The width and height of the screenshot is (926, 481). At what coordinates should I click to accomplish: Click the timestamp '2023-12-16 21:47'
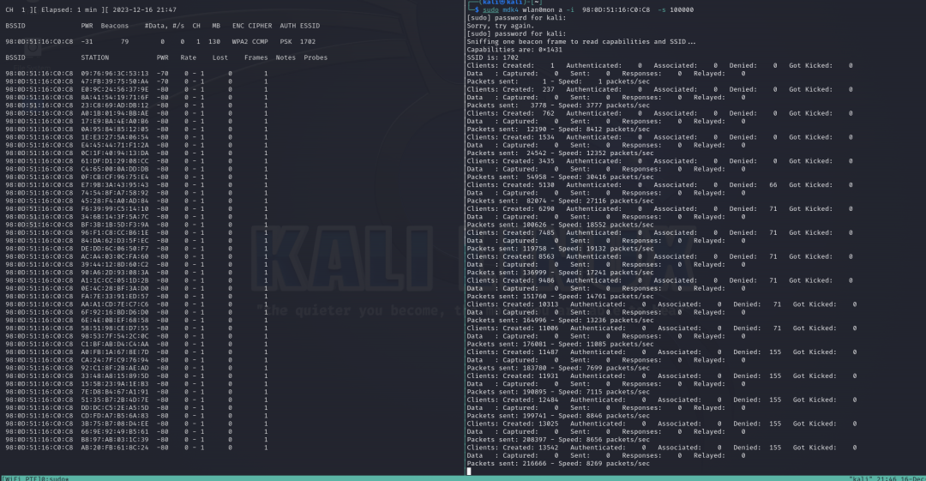[144, 10]
